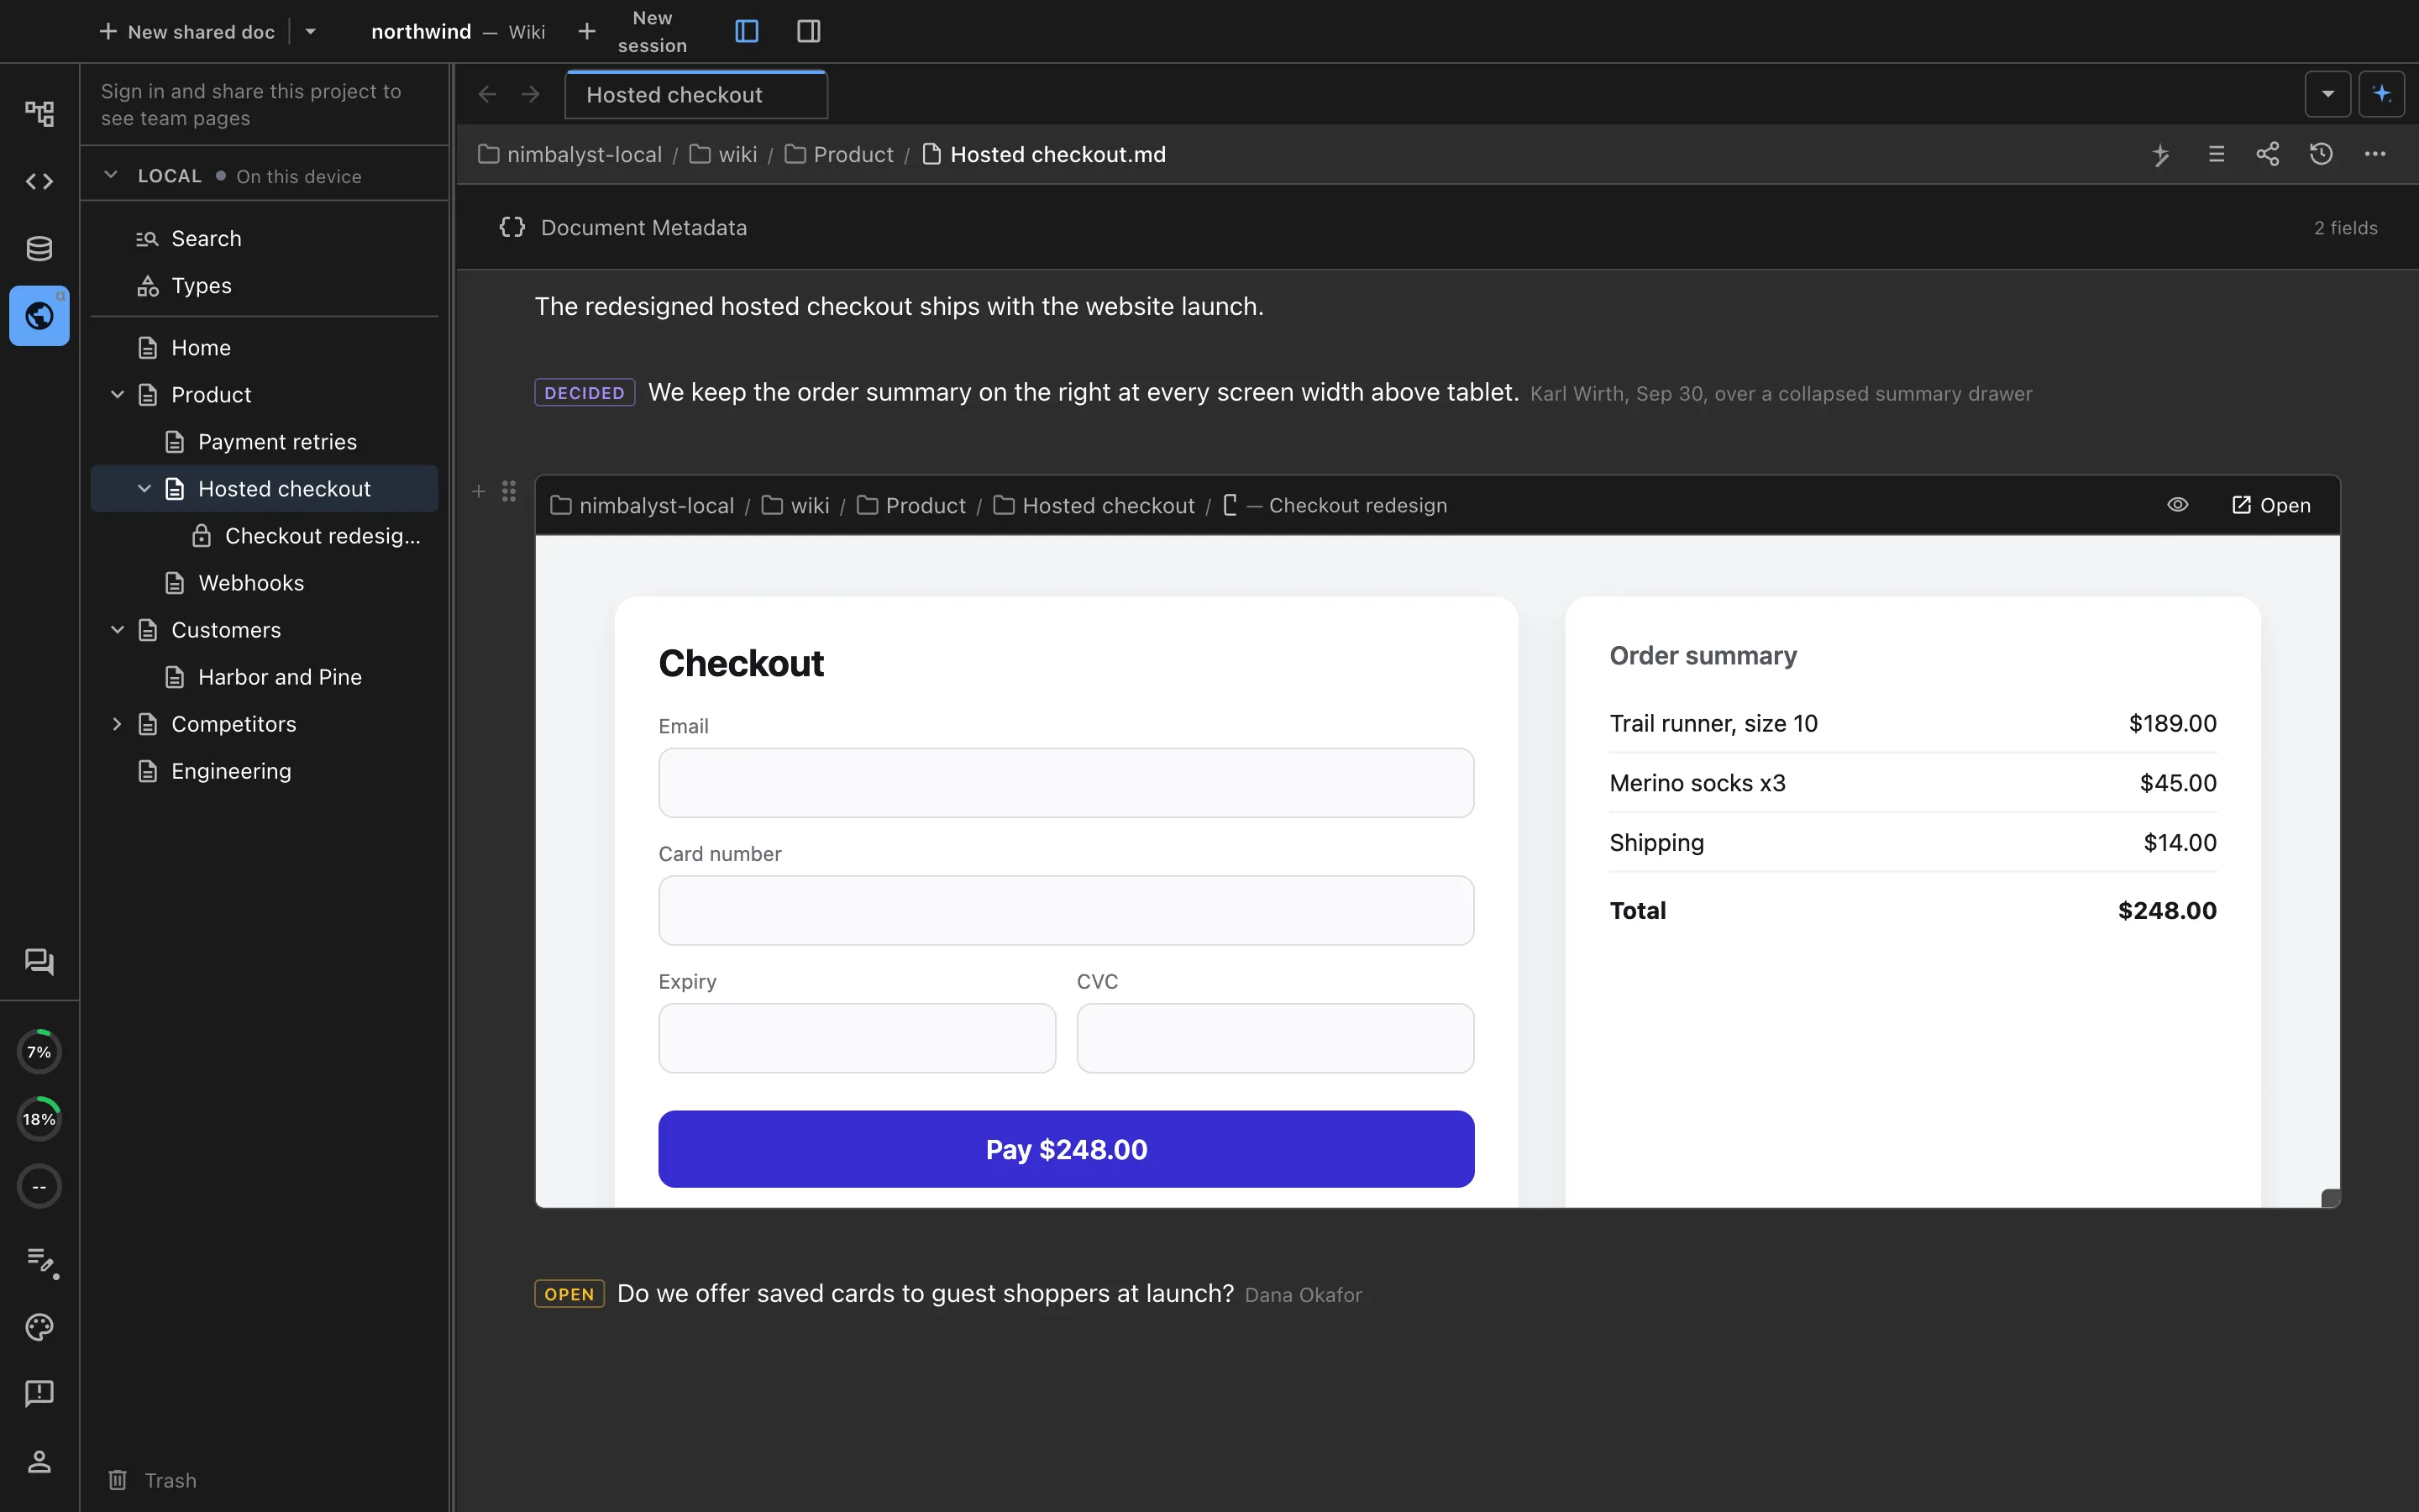The width and height of the screenshot is (2419, 1512).
Task: Click the 7% usage progress ring
Action: pyautogui.click(x=39, y=1052)
